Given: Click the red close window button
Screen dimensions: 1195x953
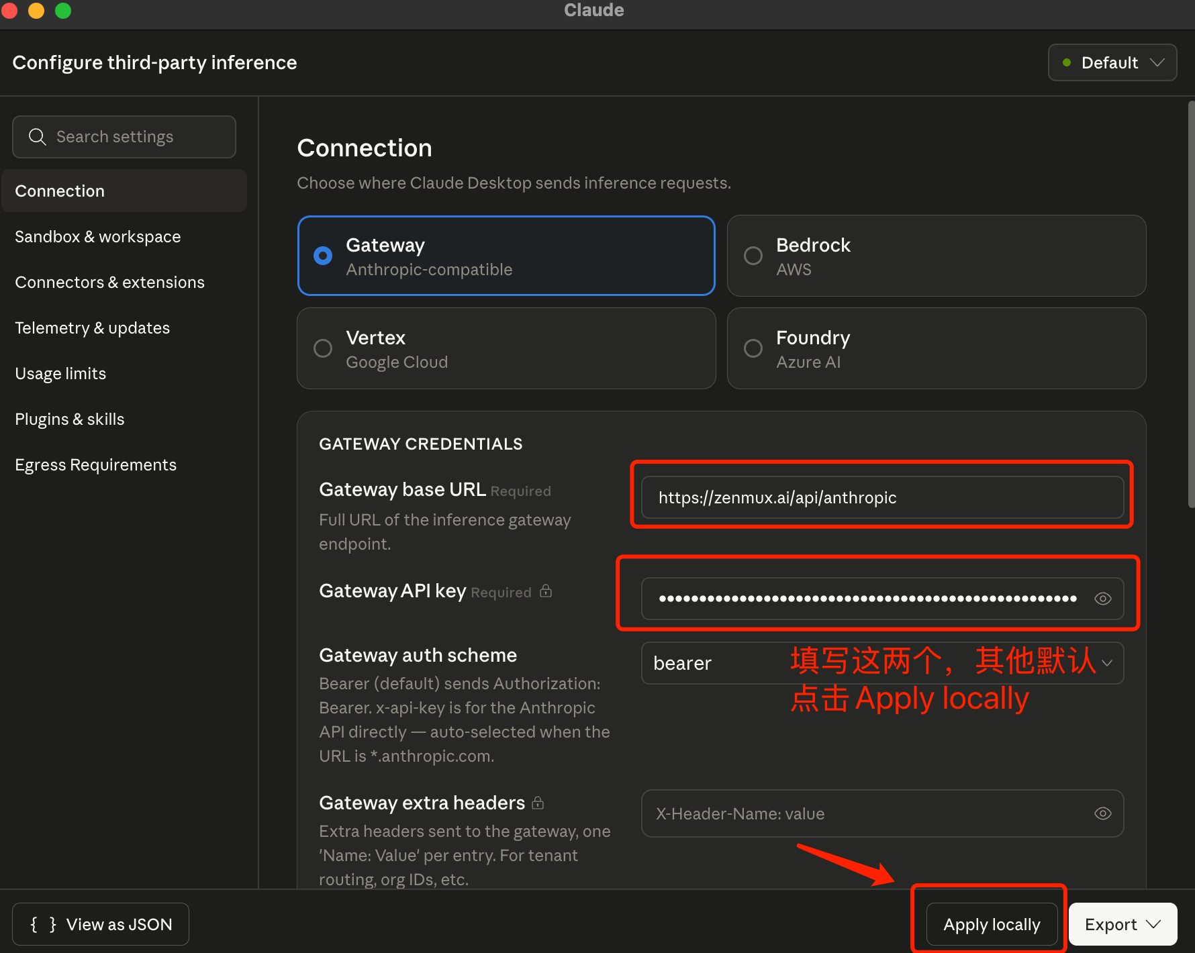Looking at the screenshot, I should tap(9, 10).
